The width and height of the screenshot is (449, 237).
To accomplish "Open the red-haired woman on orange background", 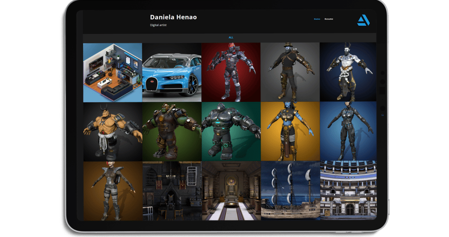I will pyautogui.click(x=113, y=191).
